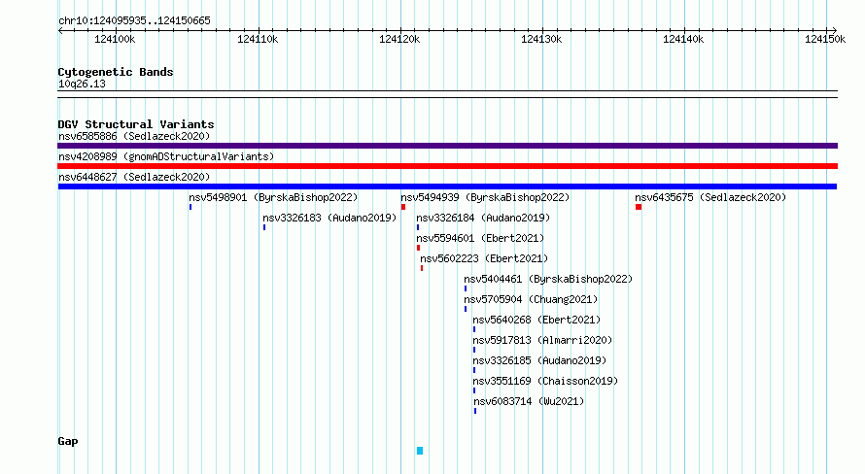Open the nsv6083714 (Wu2021) label
865x474 pixels.
(x=529, y=401)
